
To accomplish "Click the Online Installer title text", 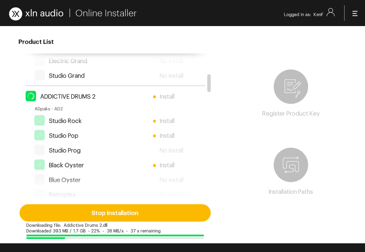I will [x=106, y=13].
